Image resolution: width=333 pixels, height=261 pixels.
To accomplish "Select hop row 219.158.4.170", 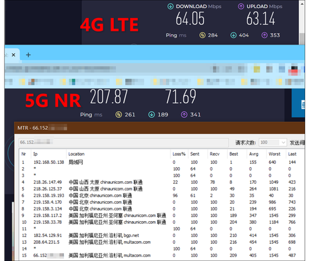I will 162,202.
